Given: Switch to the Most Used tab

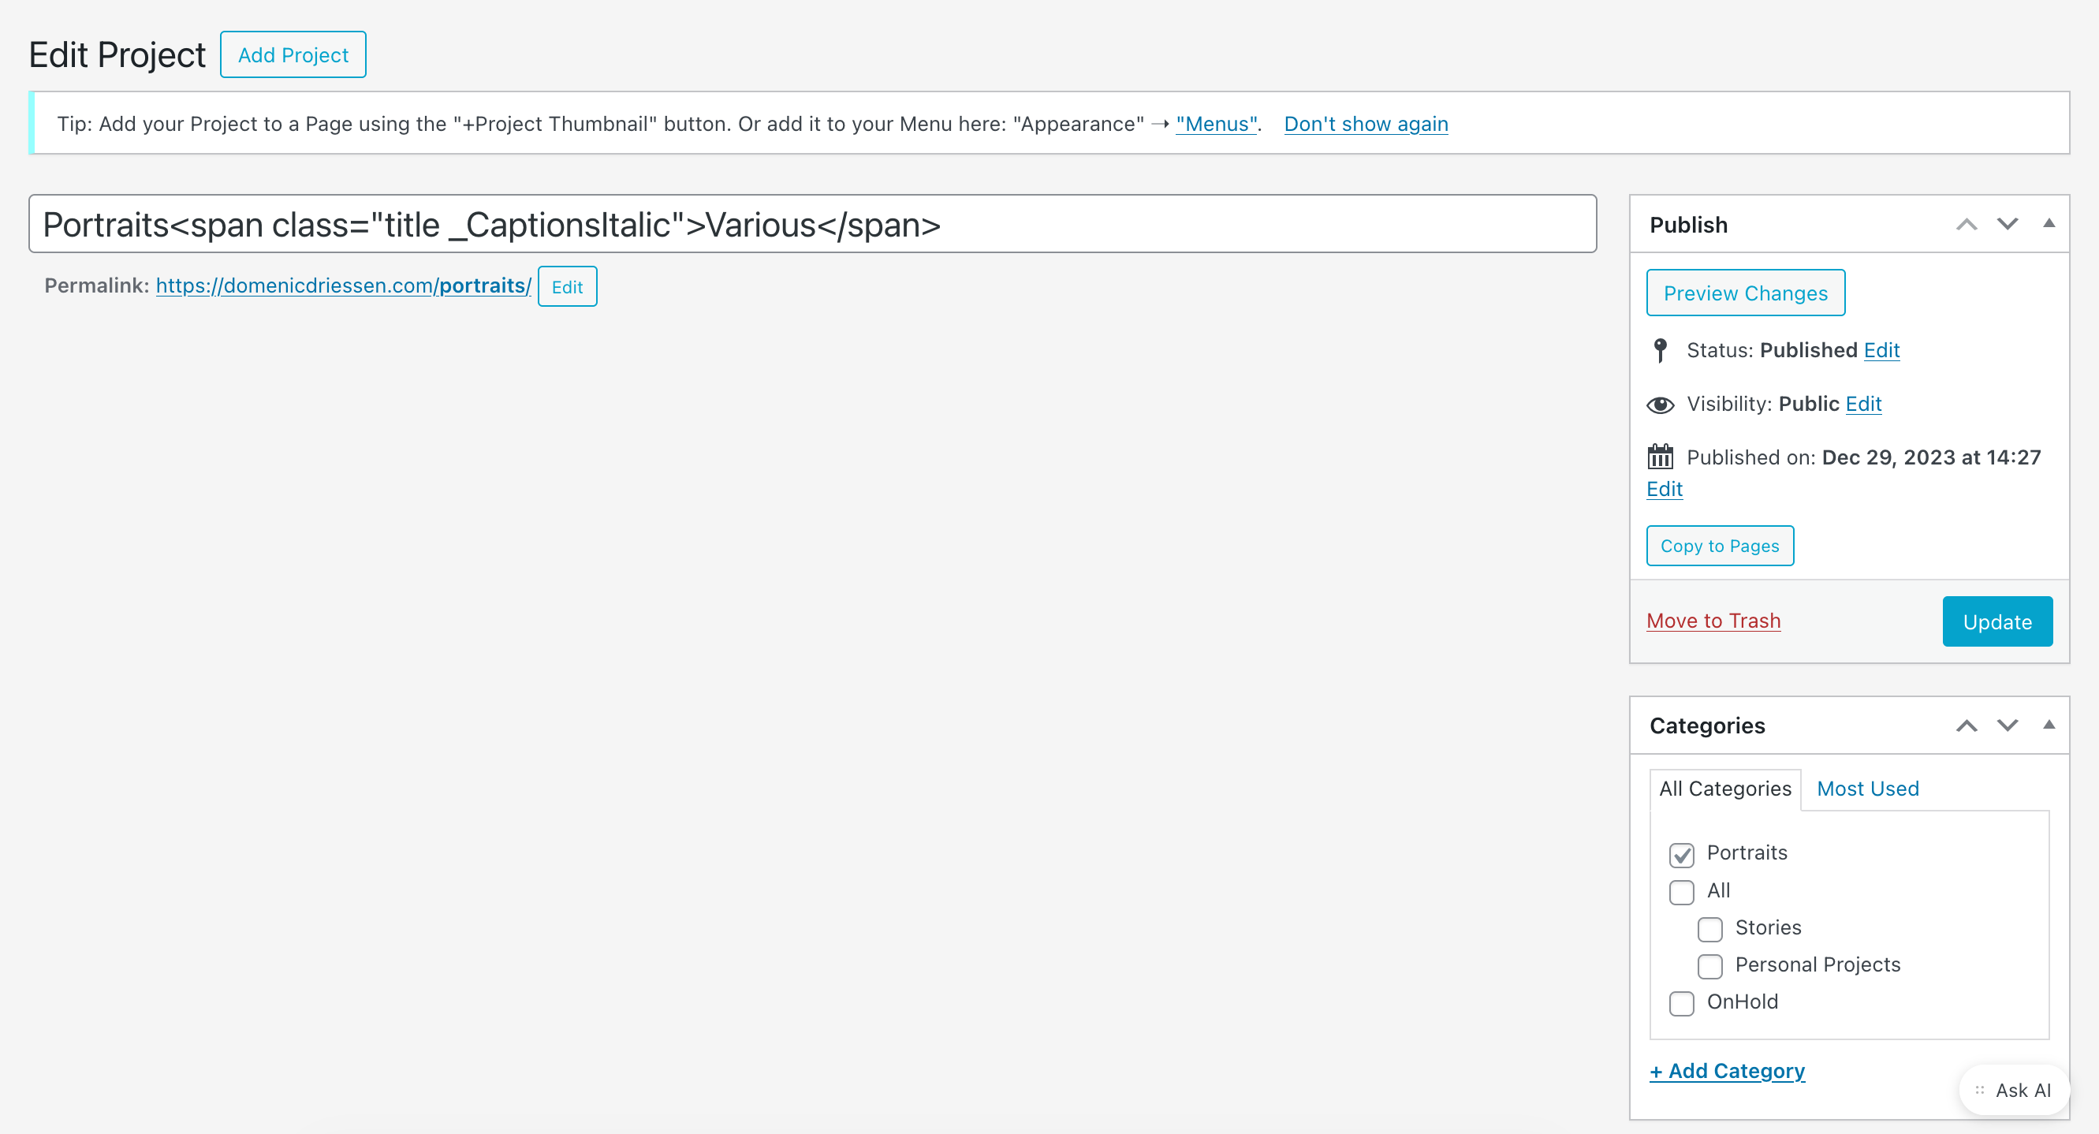Looking at the screenshot, I should (1868, 789).
